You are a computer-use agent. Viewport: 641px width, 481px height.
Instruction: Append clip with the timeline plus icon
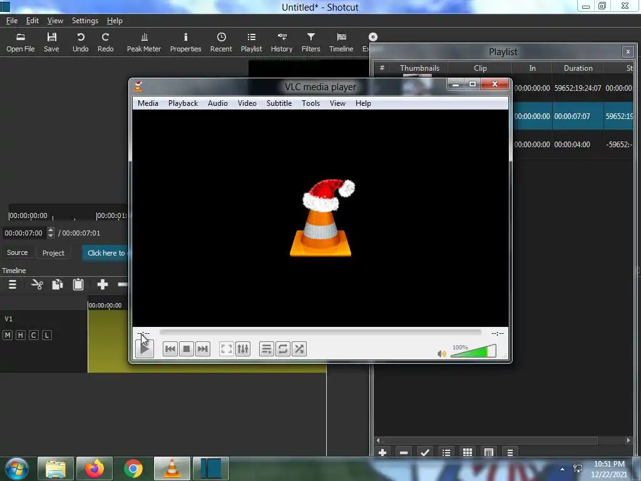pos(102,285)
